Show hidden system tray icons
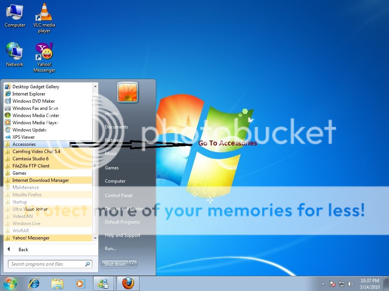This screenshot has width=389, height=291. click(x=323, y=284)
